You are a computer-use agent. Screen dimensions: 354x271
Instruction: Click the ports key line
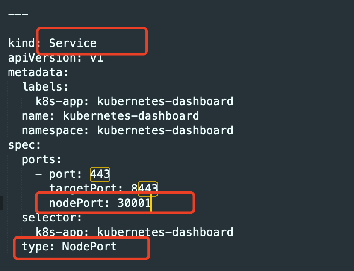(41, 160)
